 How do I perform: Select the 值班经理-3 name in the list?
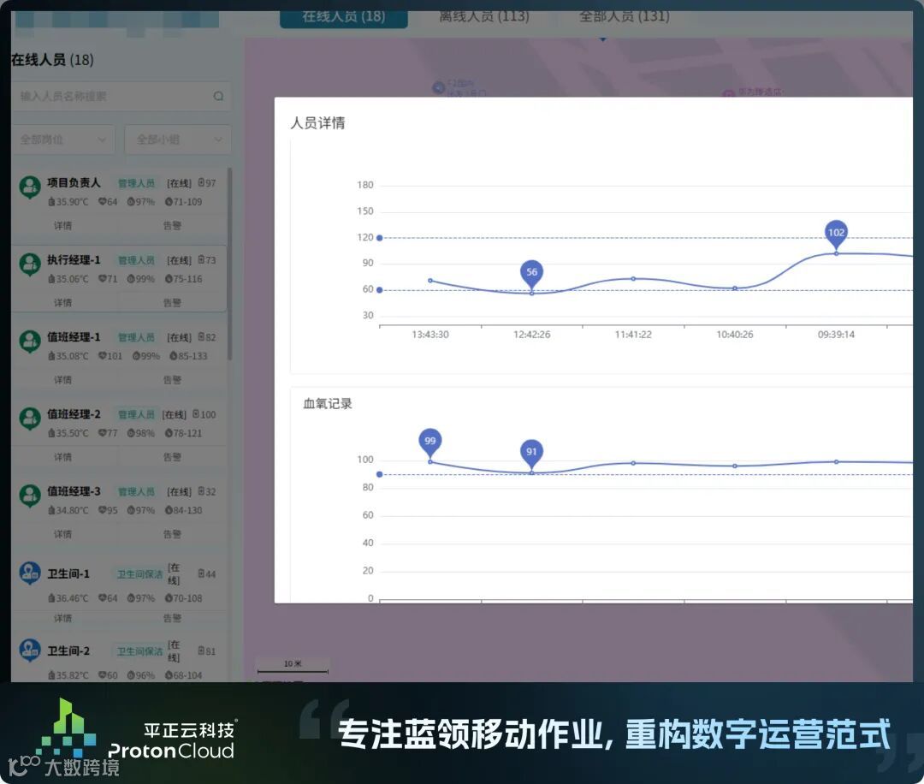74,491
